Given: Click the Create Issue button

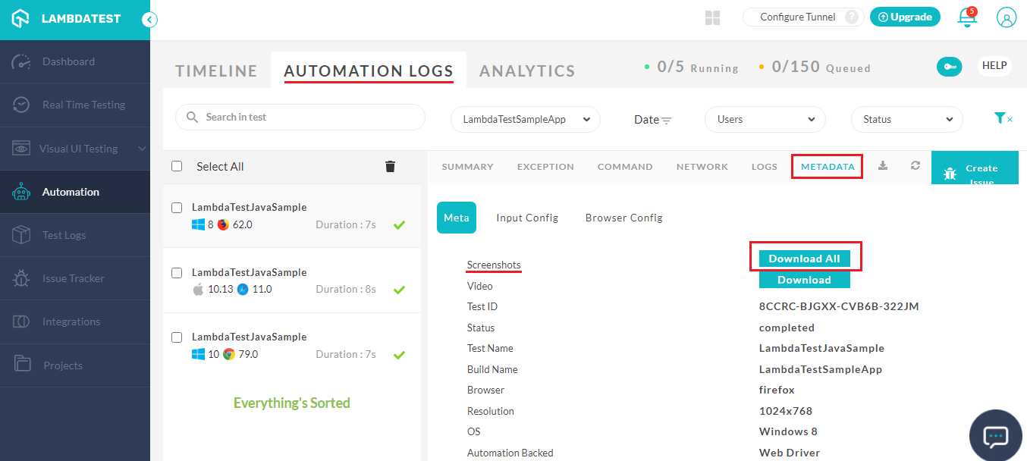Looking at the screenshot, I should click(975, 168).
